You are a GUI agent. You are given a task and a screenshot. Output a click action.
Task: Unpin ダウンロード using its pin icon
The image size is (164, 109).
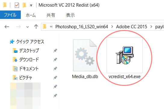[x=55, y=60]
